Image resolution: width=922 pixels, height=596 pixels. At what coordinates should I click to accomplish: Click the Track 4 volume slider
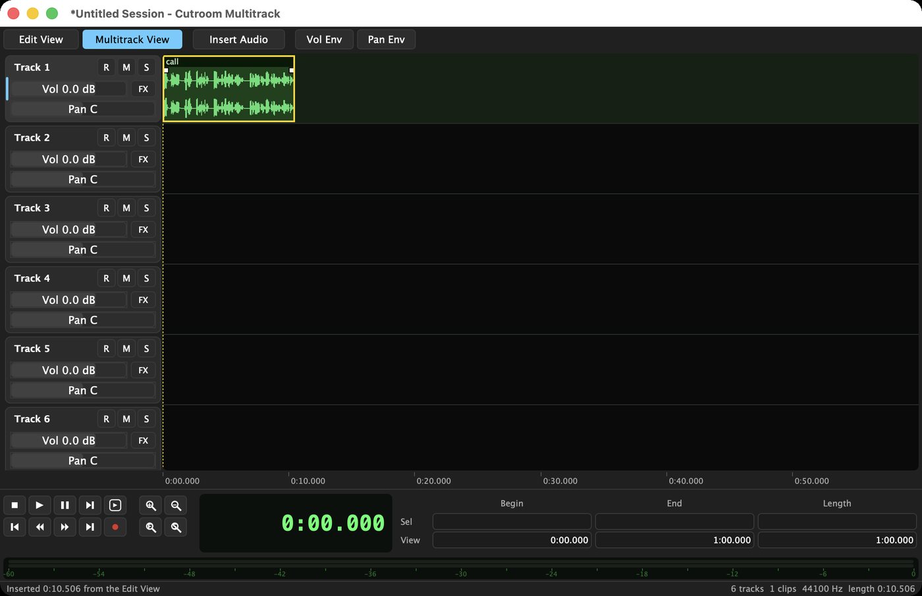click(x=68, y=300)
